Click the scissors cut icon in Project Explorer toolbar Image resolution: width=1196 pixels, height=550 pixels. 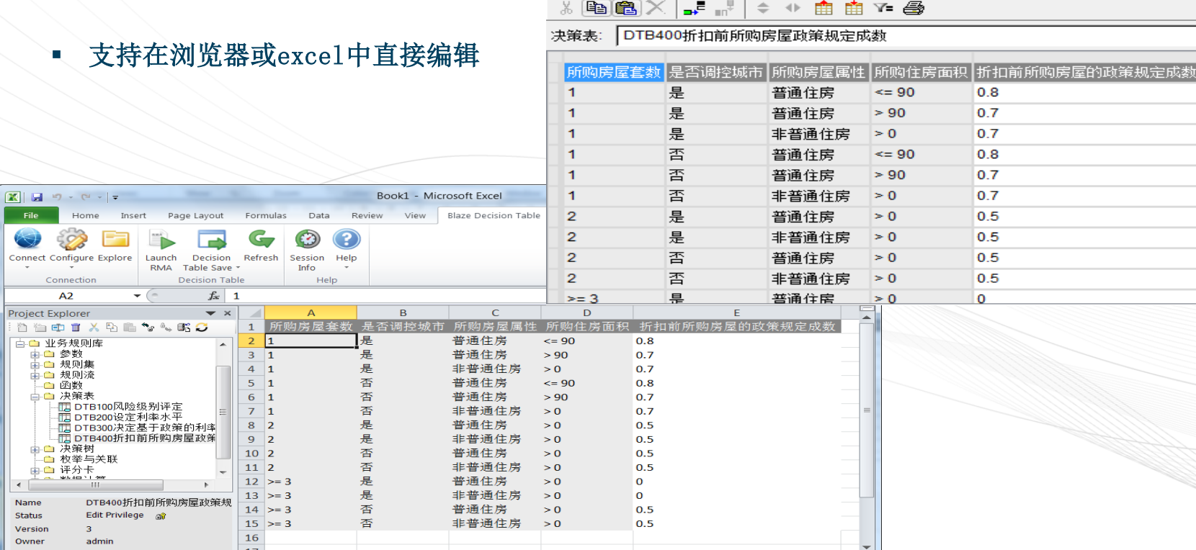(94, 328)
